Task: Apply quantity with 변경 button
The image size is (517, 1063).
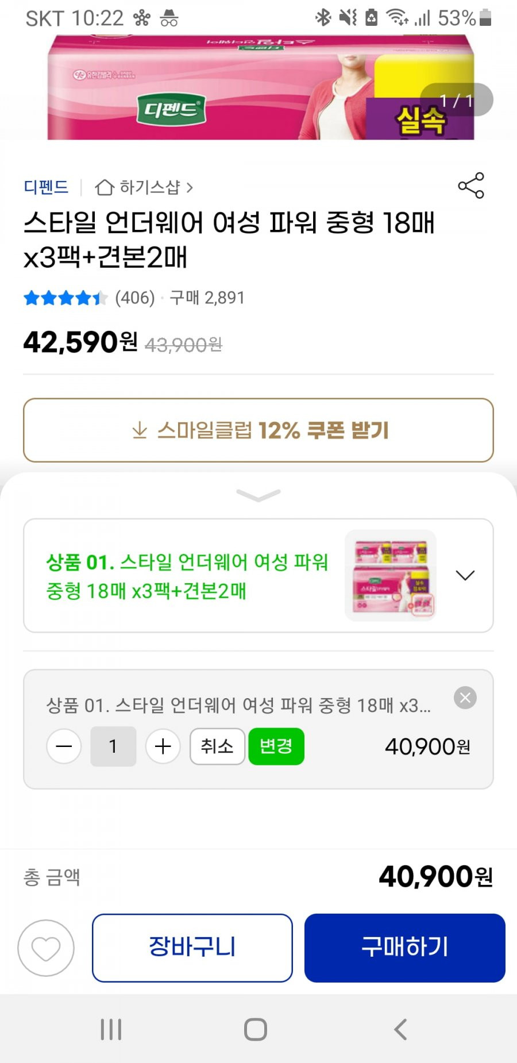Action: point(276,746)
